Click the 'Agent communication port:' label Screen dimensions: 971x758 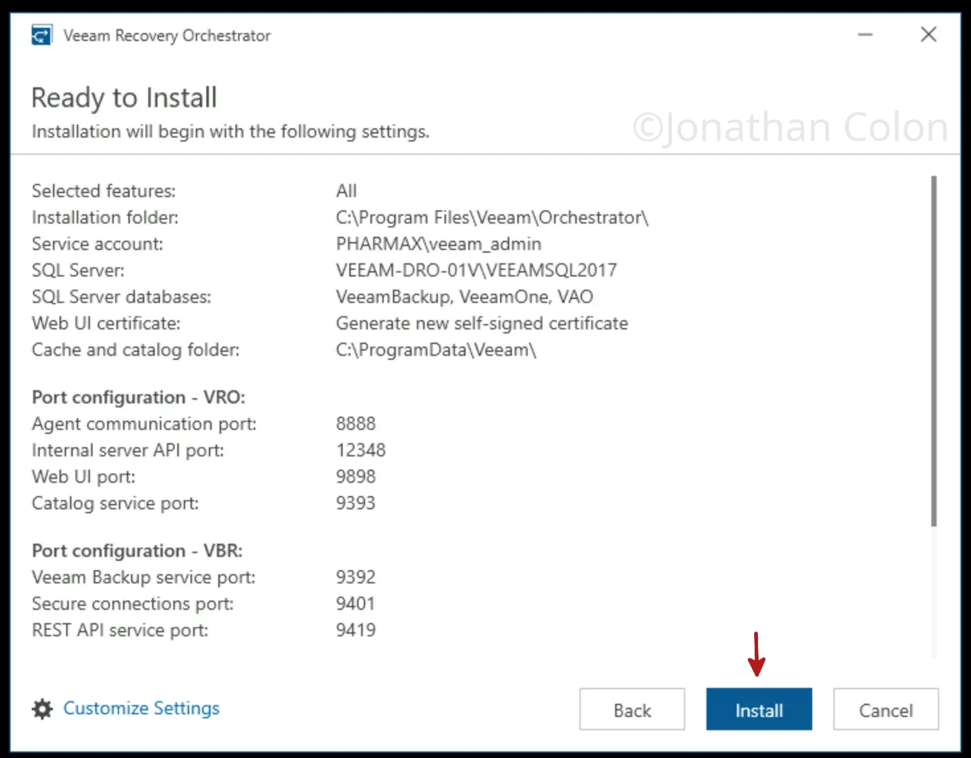click(144, 424)
